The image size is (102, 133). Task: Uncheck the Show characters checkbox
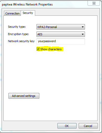(x=38, y=49)
